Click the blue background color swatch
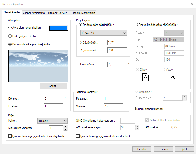 [58, 28]
